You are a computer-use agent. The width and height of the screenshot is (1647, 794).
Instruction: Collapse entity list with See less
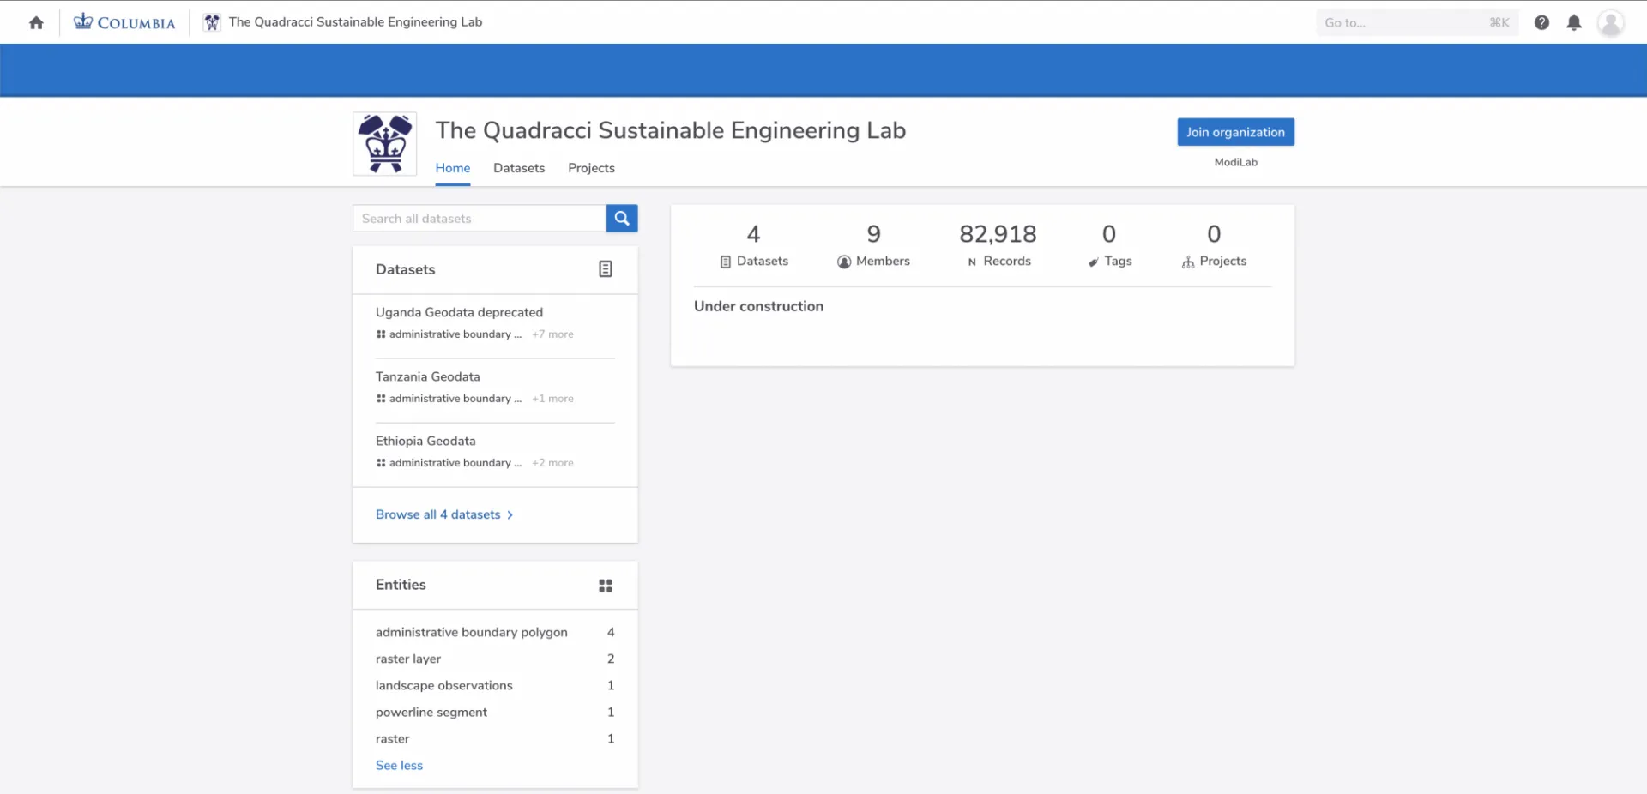[399, 766]
